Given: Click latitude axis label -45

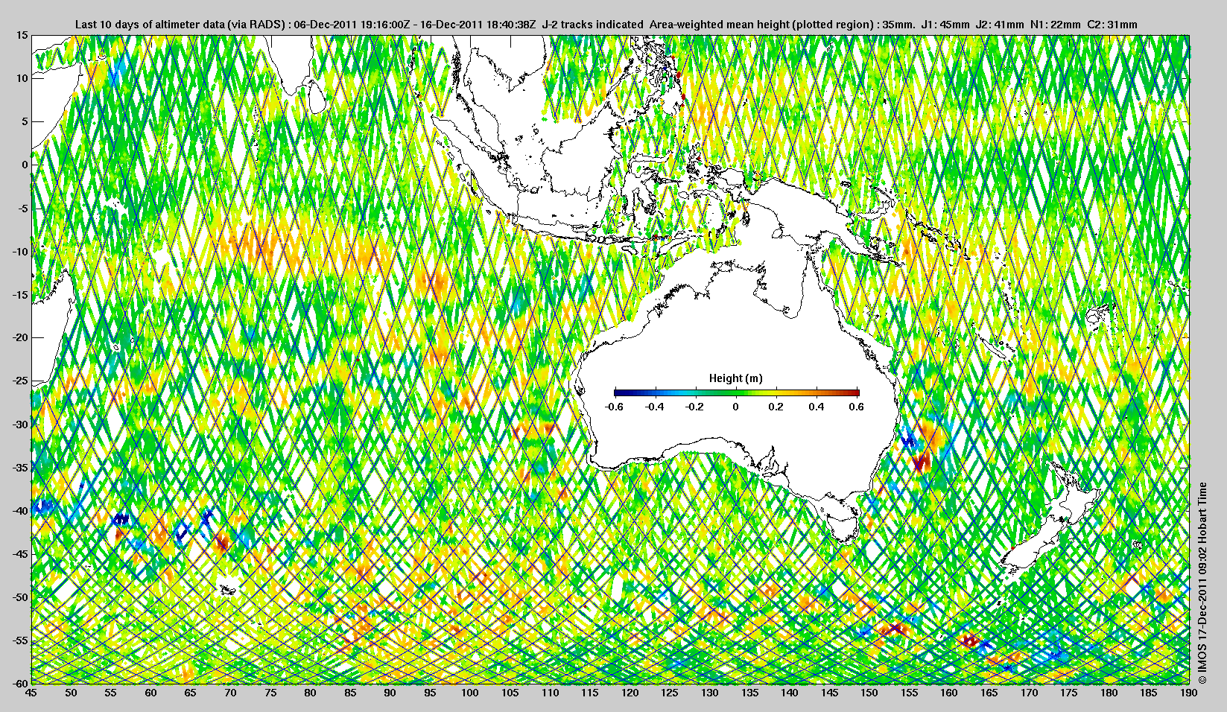Looking at the screenshot, I should 20,553.
